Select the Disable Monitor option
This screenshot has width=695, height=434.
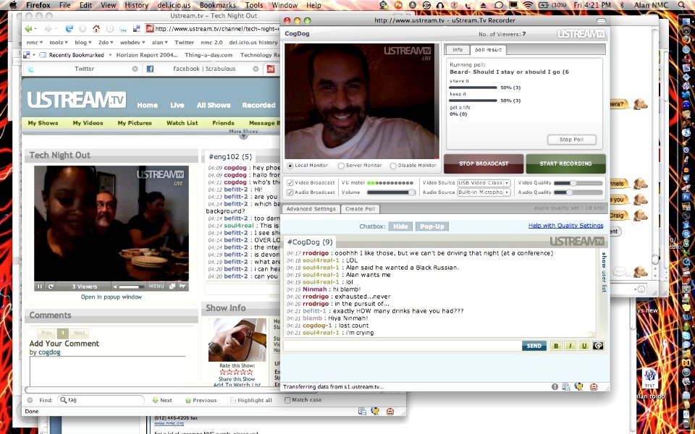393,166
